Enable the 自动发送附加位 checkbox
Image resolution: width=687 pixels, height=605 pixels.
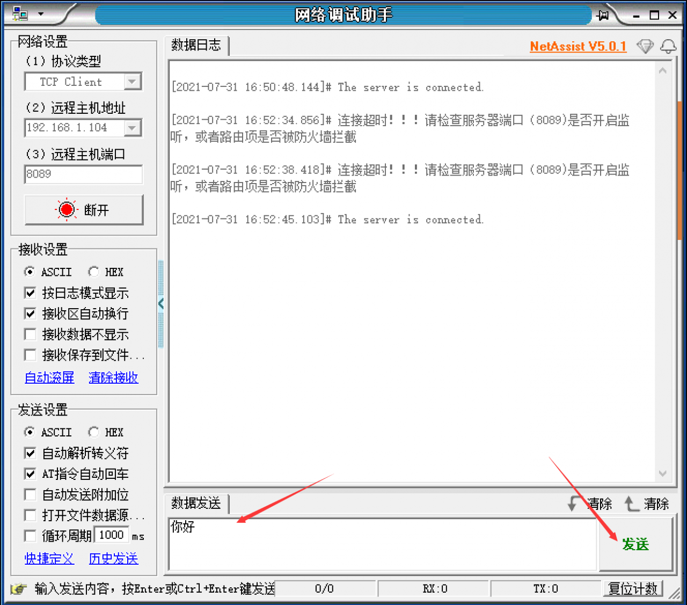click(x=30, y=494)
